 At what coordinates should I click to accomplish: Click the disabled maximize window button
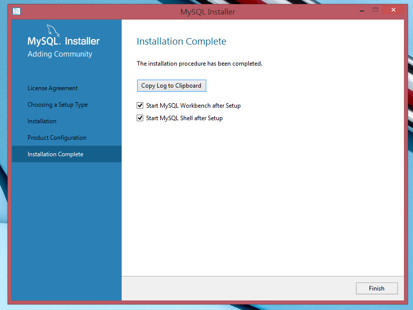click(375, 10)
